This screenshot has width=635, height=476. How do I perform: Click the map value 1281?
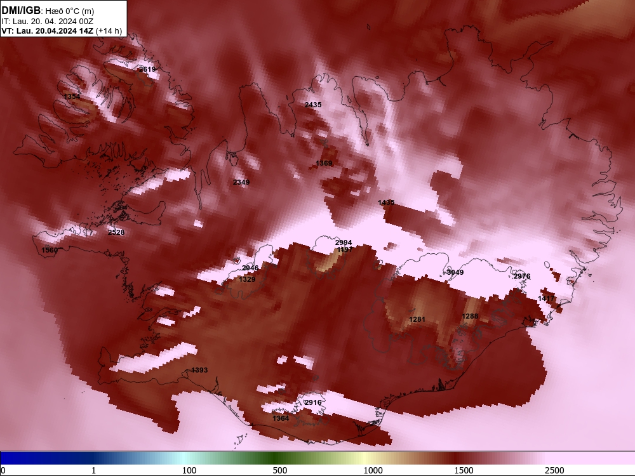tap(417, 319)
